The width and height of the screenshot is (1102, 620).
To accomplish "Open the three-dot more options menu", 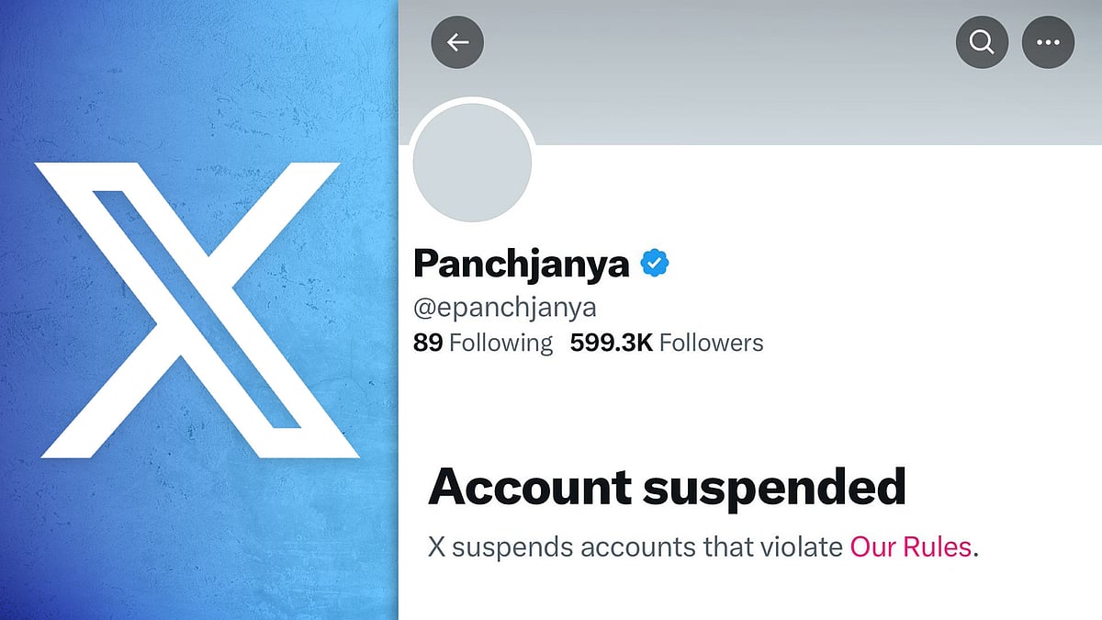I will click(1048, 42).
